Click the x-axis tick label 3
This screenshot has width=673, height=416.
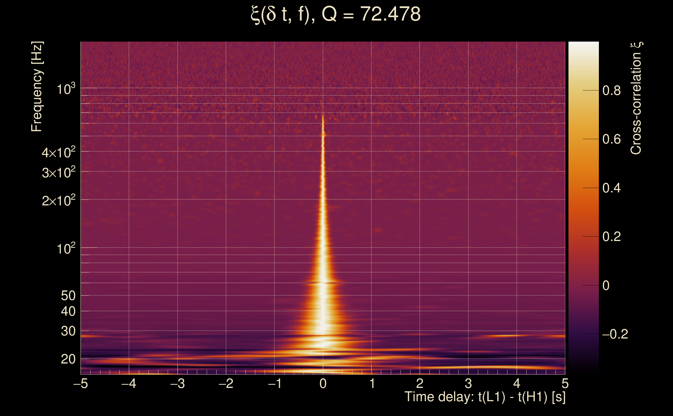[468, 384]
